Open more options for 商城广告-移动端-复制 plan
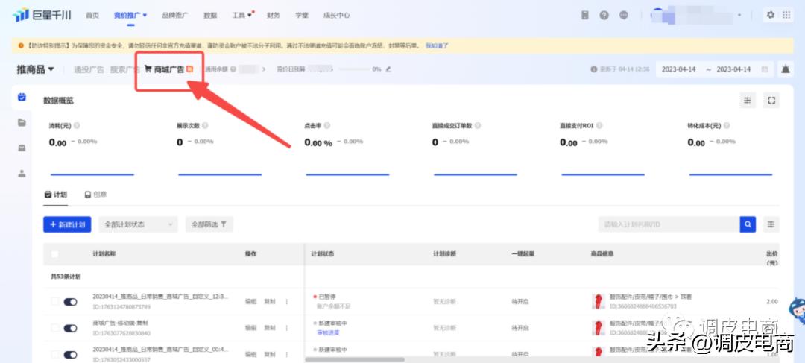This screenshot has height=363, width=805. click(286, 327)
